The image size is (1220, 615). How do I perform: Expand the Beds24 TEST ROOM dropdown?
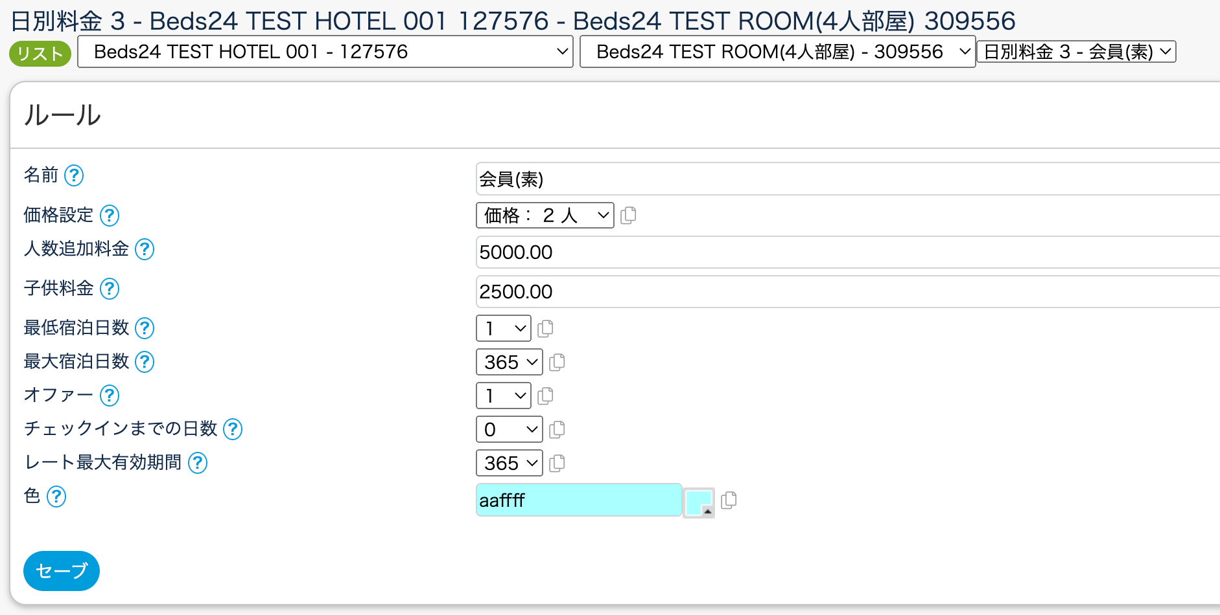tap(777, 52)
